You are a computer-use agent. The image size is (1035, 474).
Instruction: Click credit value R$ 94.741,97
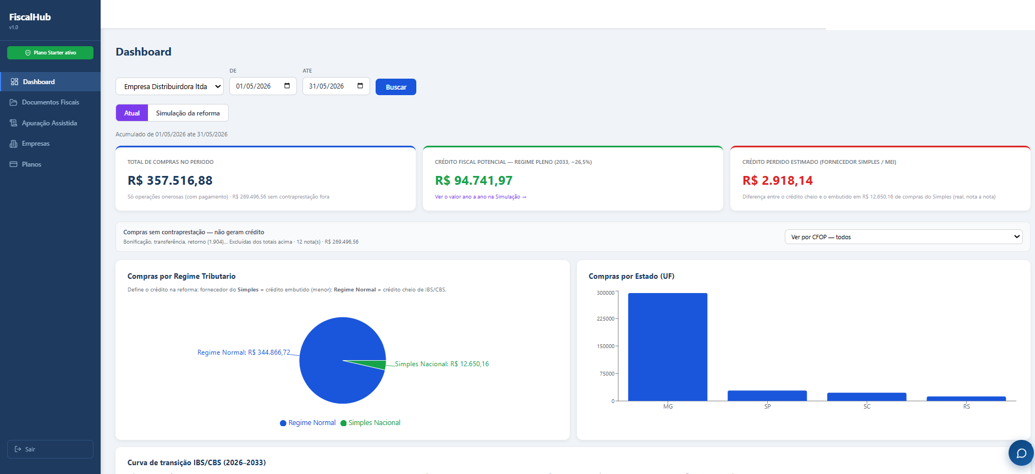pyautogui.click(x=474, y=180)
